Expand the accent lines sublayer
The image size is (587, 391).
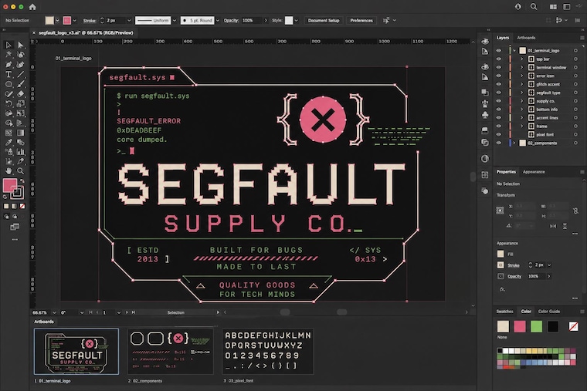point(521,118)
